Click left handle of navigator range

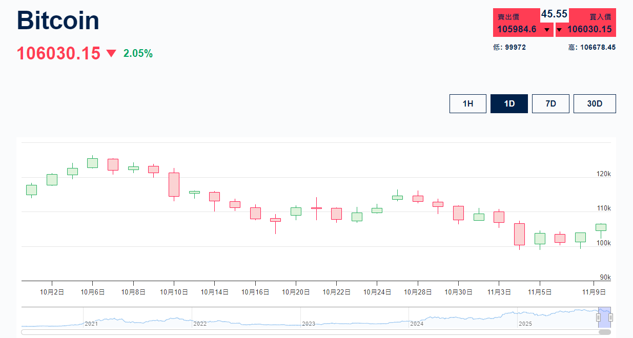coord(598,318)
